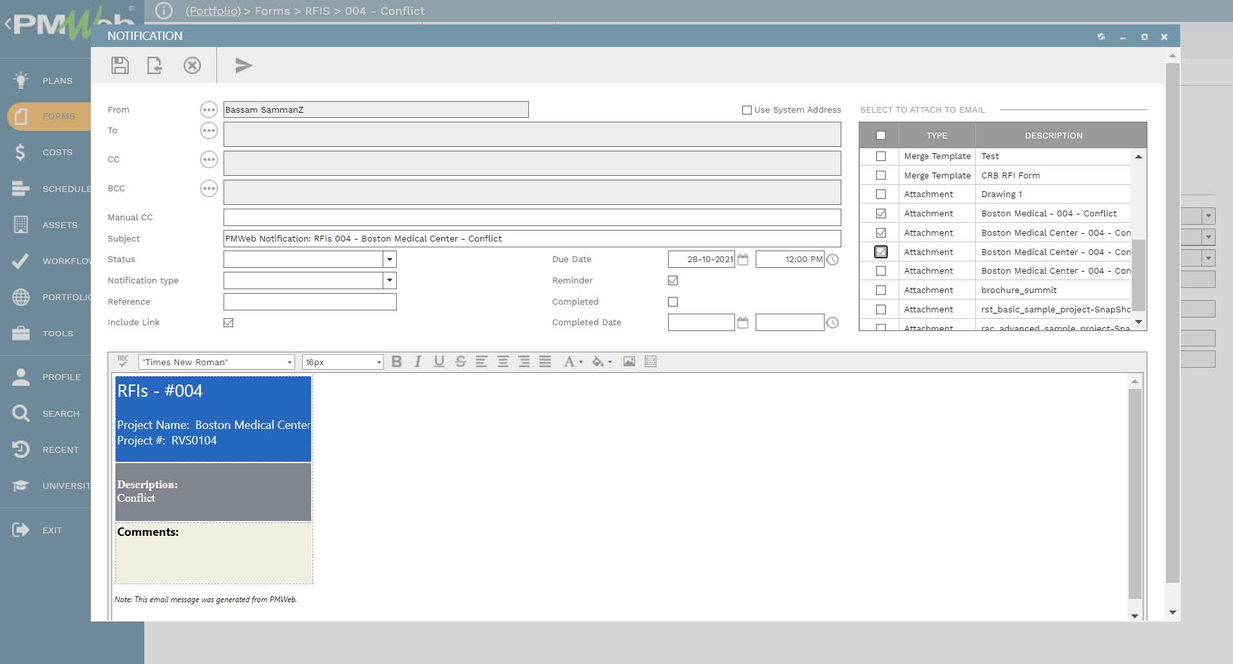Check the brochure_summit attachment checkbox
Image resolution: width=1233 pixels, height=664 pixels.
[881, 290]
